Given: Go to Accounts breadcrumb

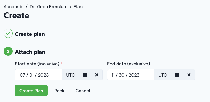Looking at the screenshot, I should tap(13, 7).
